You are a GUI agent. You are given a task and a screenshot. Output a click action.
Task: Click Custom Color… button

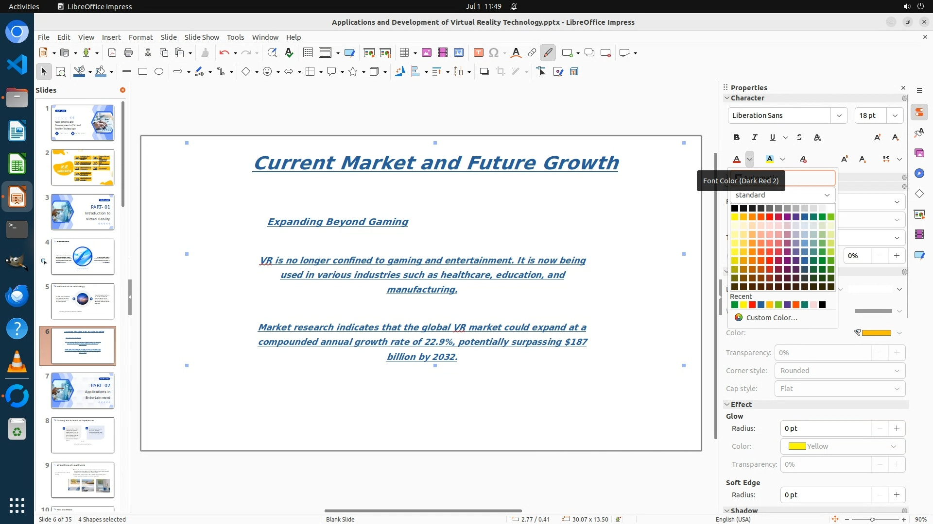(x=771, y=317)
